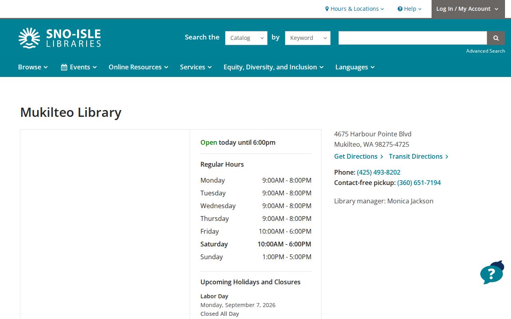This screenshot has width=511, height=319.
Task: Open the Services menu
Action: pyautogui.click(x=196, y=67)
